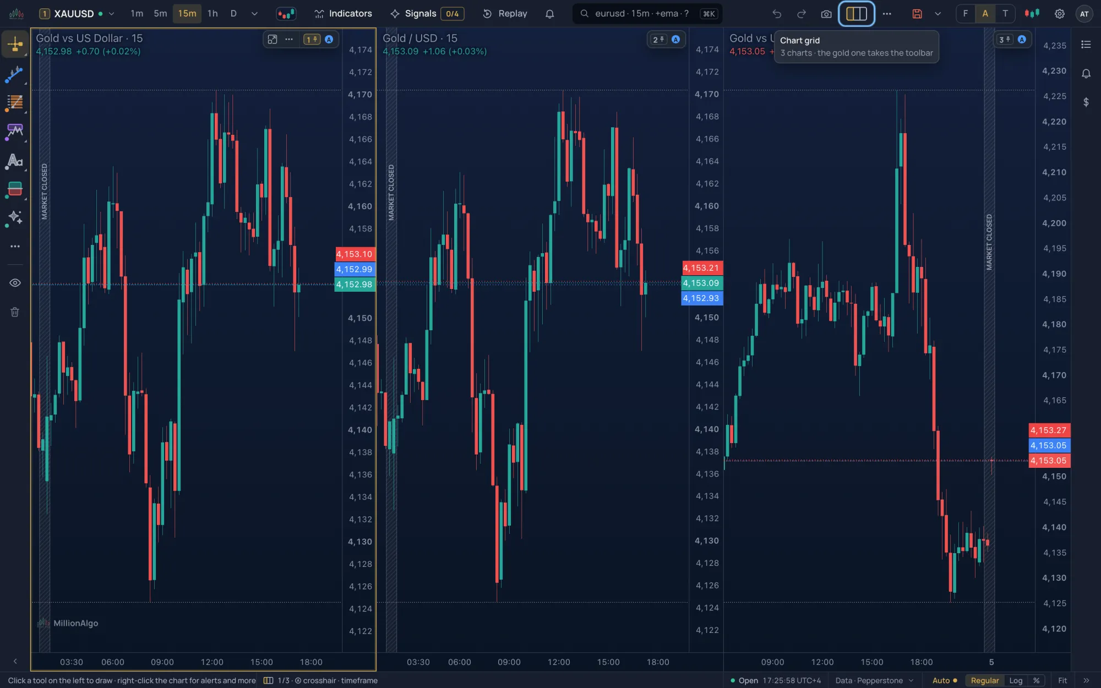This screenshot has height=688, width=1101.
Task: Start bar Replay mode
Action: pos(505,14)
